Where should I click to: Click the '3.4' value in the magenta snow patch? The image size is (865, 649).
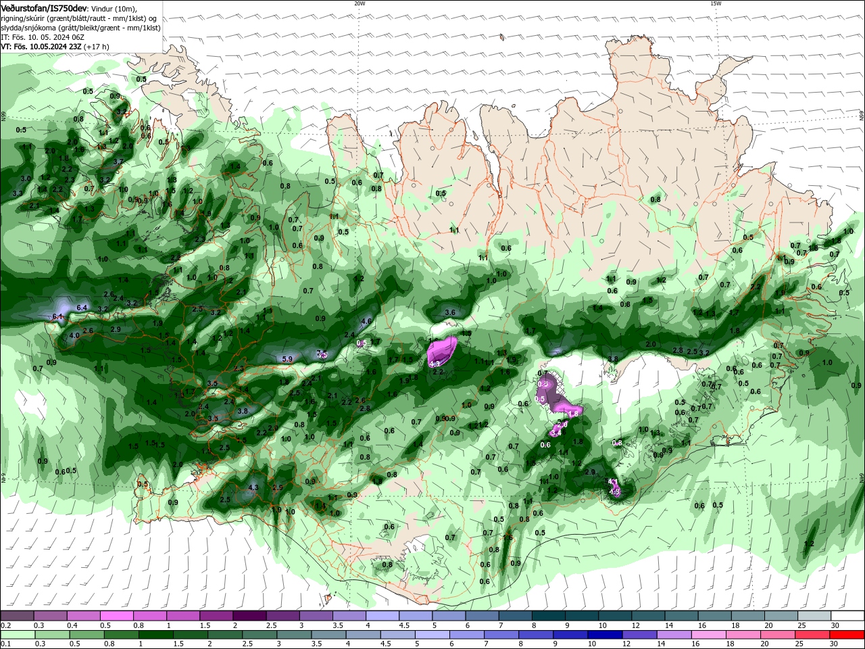556,433
